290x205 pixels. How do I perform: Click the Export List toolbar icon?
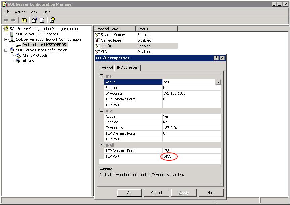pyautogui.click(x=42, y=20)
